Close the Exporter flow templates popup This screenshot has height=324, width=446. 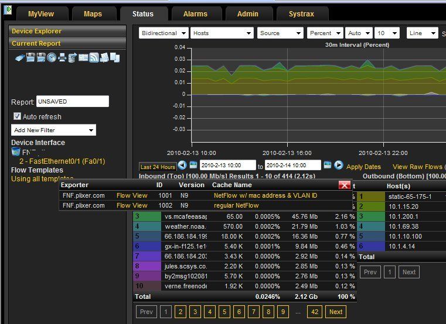(345, 185)
